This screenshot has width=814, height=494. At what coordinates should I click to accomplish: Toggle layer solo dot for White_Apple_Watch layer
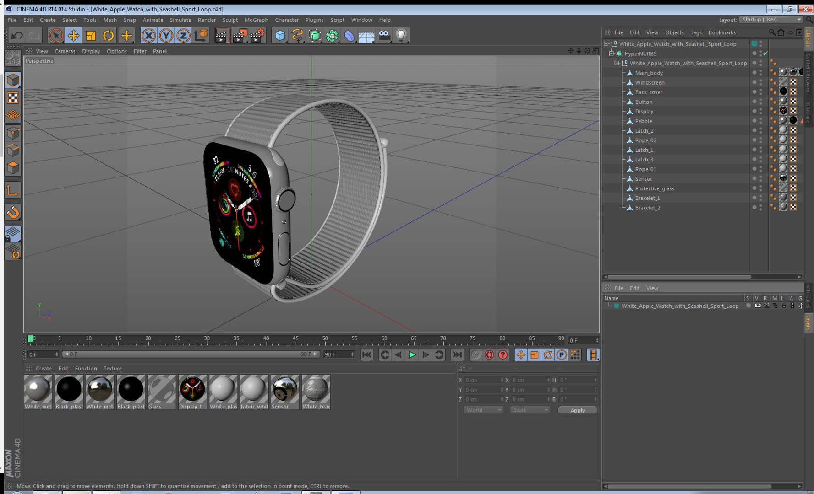748,306
